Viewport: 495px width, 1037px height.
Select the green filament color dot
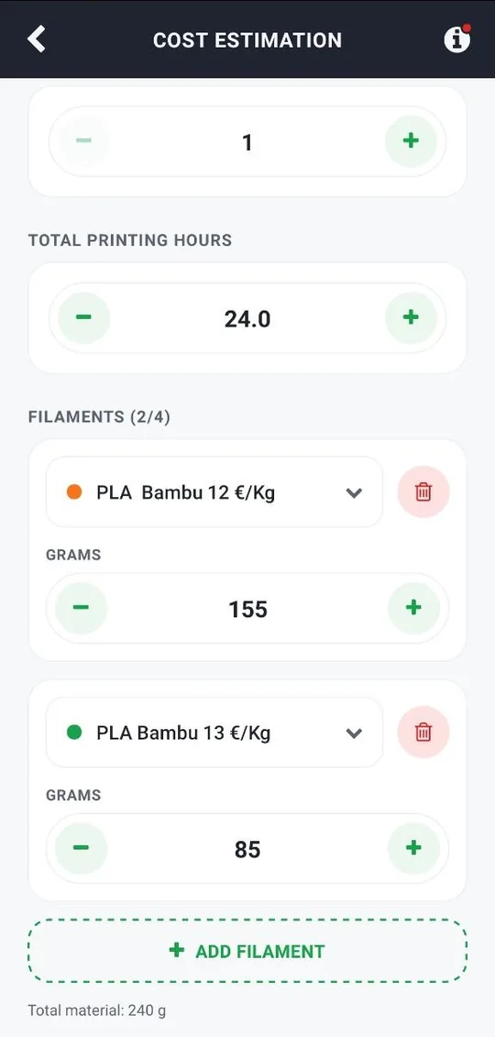tap(74, 732)
